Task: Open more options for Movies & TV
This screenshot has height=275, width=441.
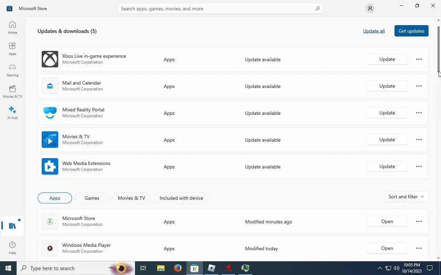Action: tap(419, 140)
